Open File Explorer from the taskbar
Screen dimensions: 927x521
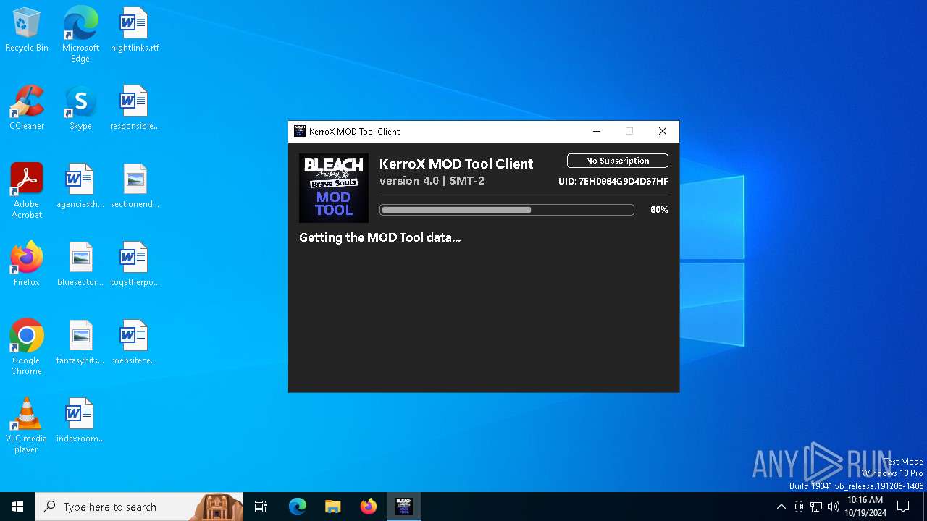[x=332, y=507]
